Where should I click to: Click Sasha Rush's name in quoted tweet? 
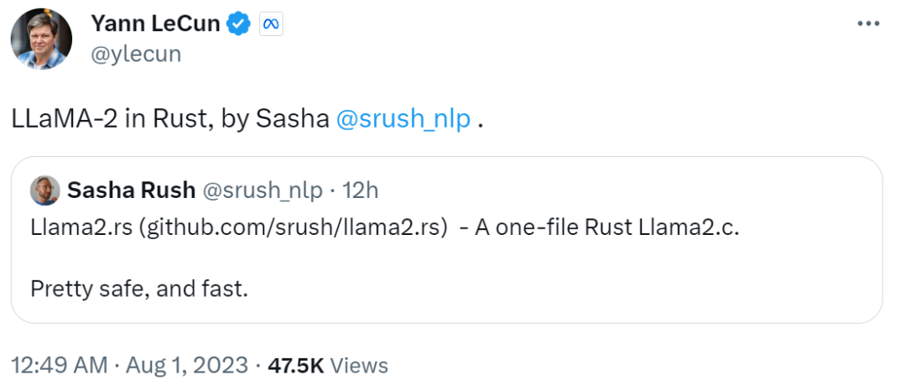pos(131,190)
